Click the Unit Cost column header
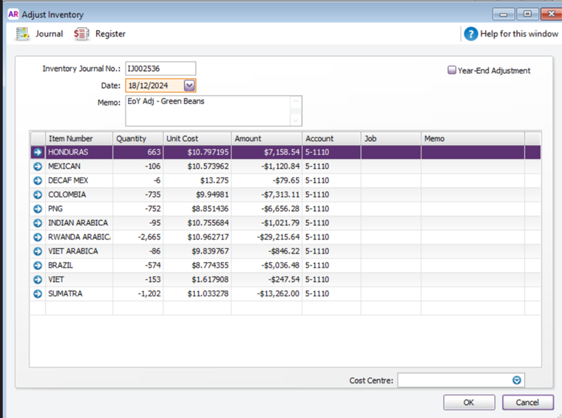The height and width of the screenshot is (418, 562). click(197, 139)
